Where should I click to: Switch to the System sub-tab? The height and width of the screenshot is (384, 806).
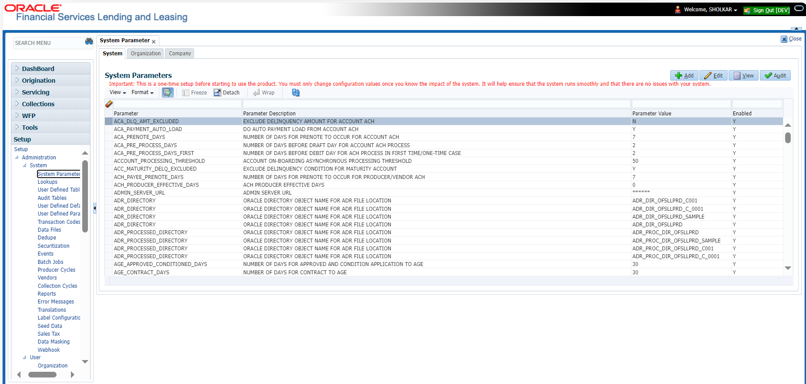click(x=113, y=53)
